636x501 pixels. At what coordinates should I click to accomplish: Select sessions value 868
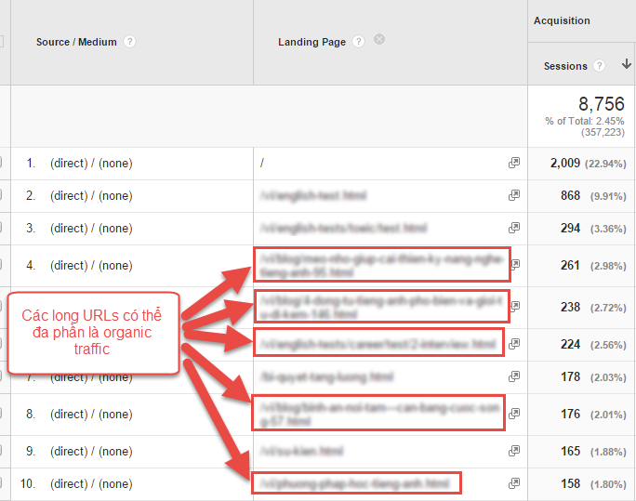pyautogui.click(x=570, y=195)
